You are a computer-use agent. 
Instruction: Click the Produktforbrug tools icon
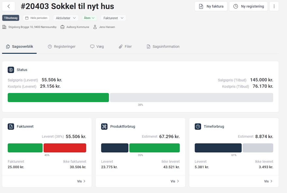click(x=104, y=126)
